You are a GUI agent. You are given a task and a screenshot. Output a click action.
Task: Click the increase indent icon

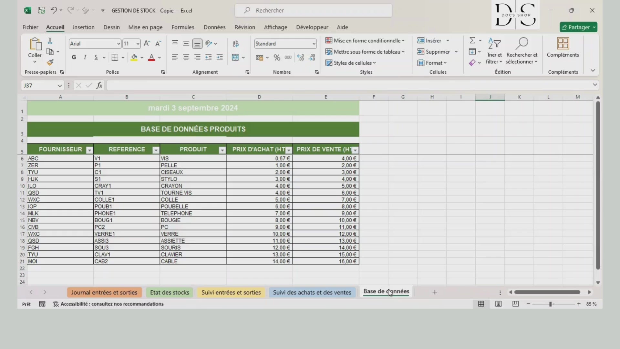click(220, 58)
